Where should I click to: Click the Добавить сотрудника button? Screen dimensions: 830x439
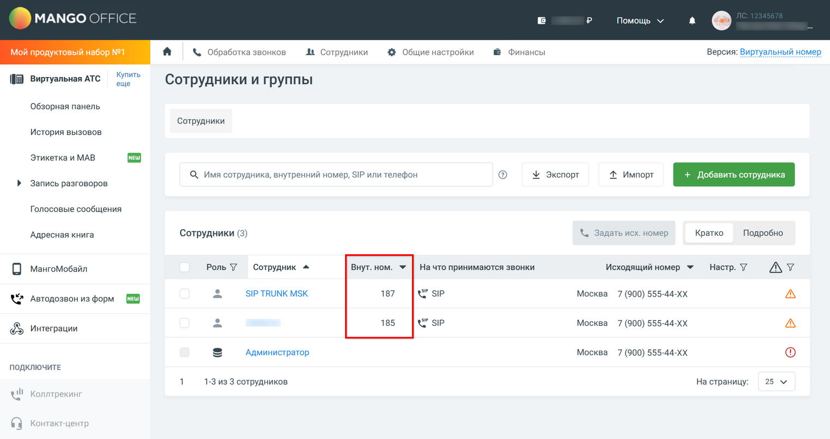[734, 174]
